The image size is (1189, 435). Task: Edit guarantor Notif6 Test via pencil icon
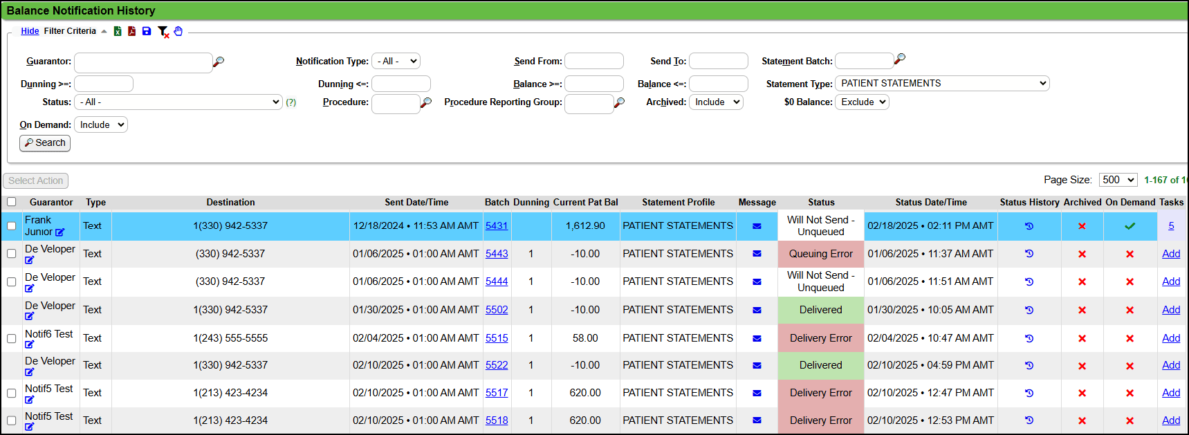(29, 344)
